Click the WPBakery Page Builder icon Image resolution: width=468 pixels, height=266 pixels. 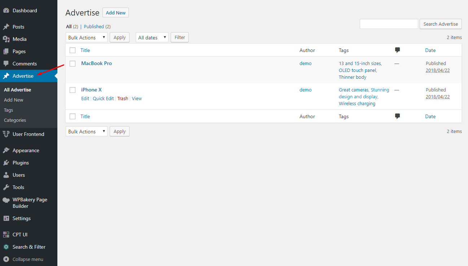(x=6, y=200)
